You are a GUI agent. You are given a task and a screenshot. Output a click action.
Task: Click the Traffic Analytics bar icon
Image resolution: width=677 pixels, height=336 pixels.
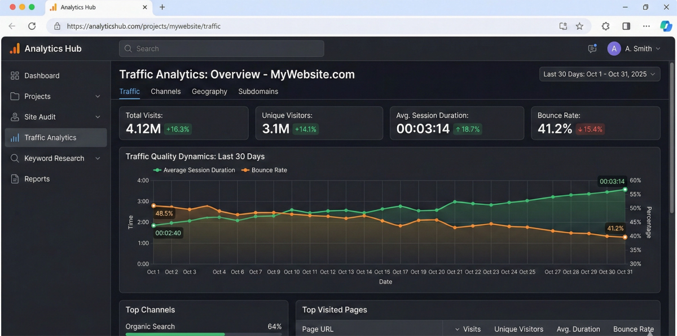click(x=15, y=137)
